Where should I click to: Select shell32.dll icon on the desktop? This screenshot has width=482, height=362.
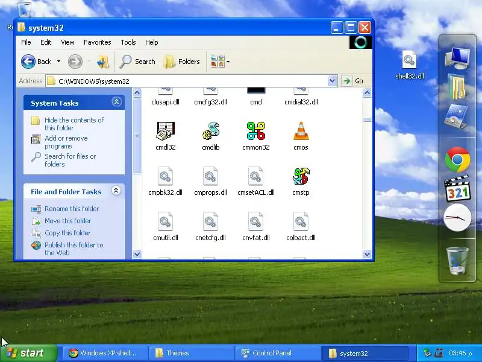coord(410,60)
